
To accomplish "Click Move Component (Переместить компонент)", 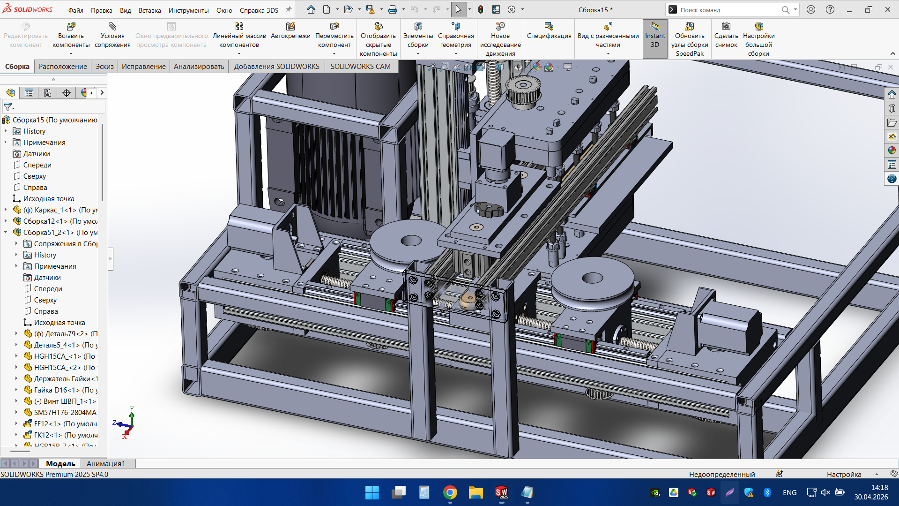I will click(334, 35).
